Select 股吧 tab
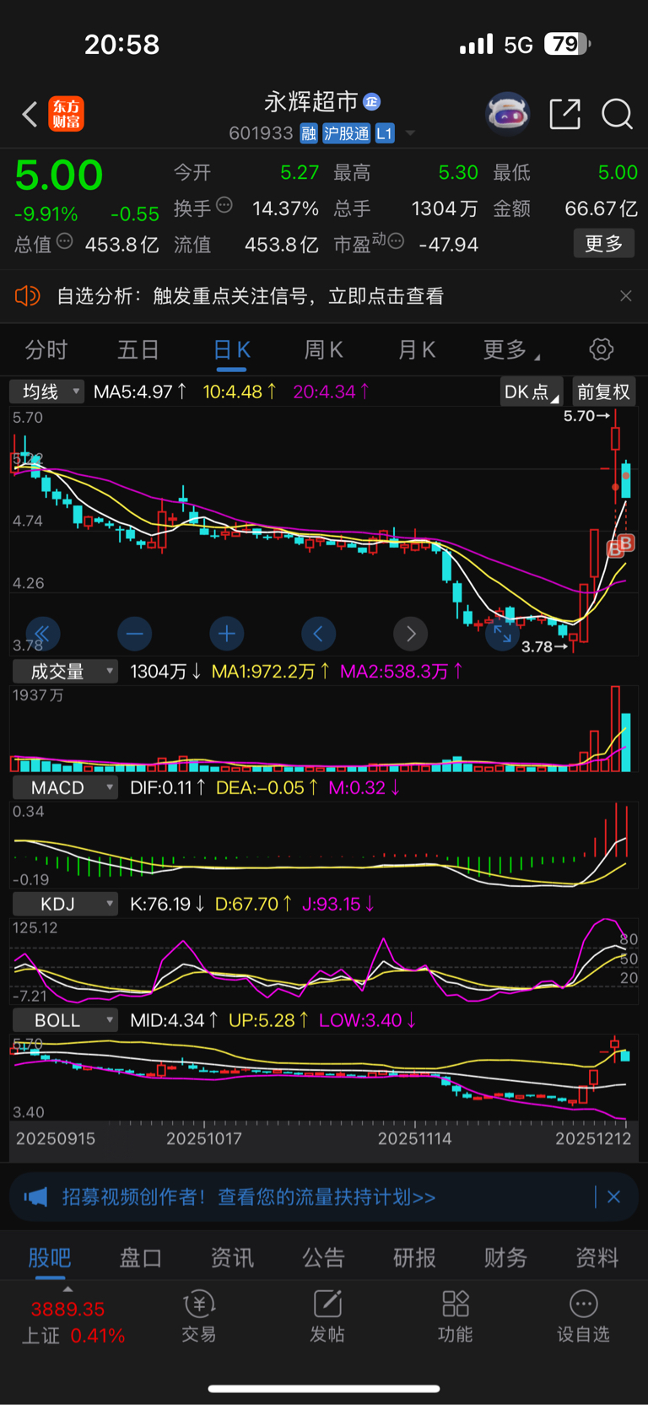This screenshot has width=648, height=1405. click(x=50, y=1258)
